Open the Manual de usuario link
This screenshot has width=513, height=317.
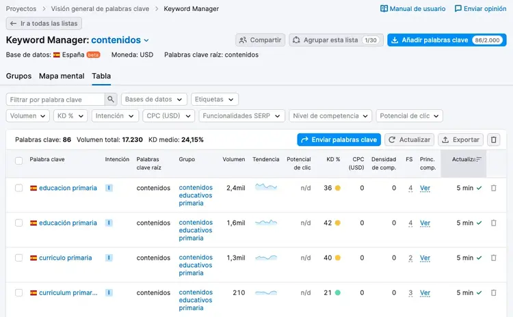click(x=413, y=9)
